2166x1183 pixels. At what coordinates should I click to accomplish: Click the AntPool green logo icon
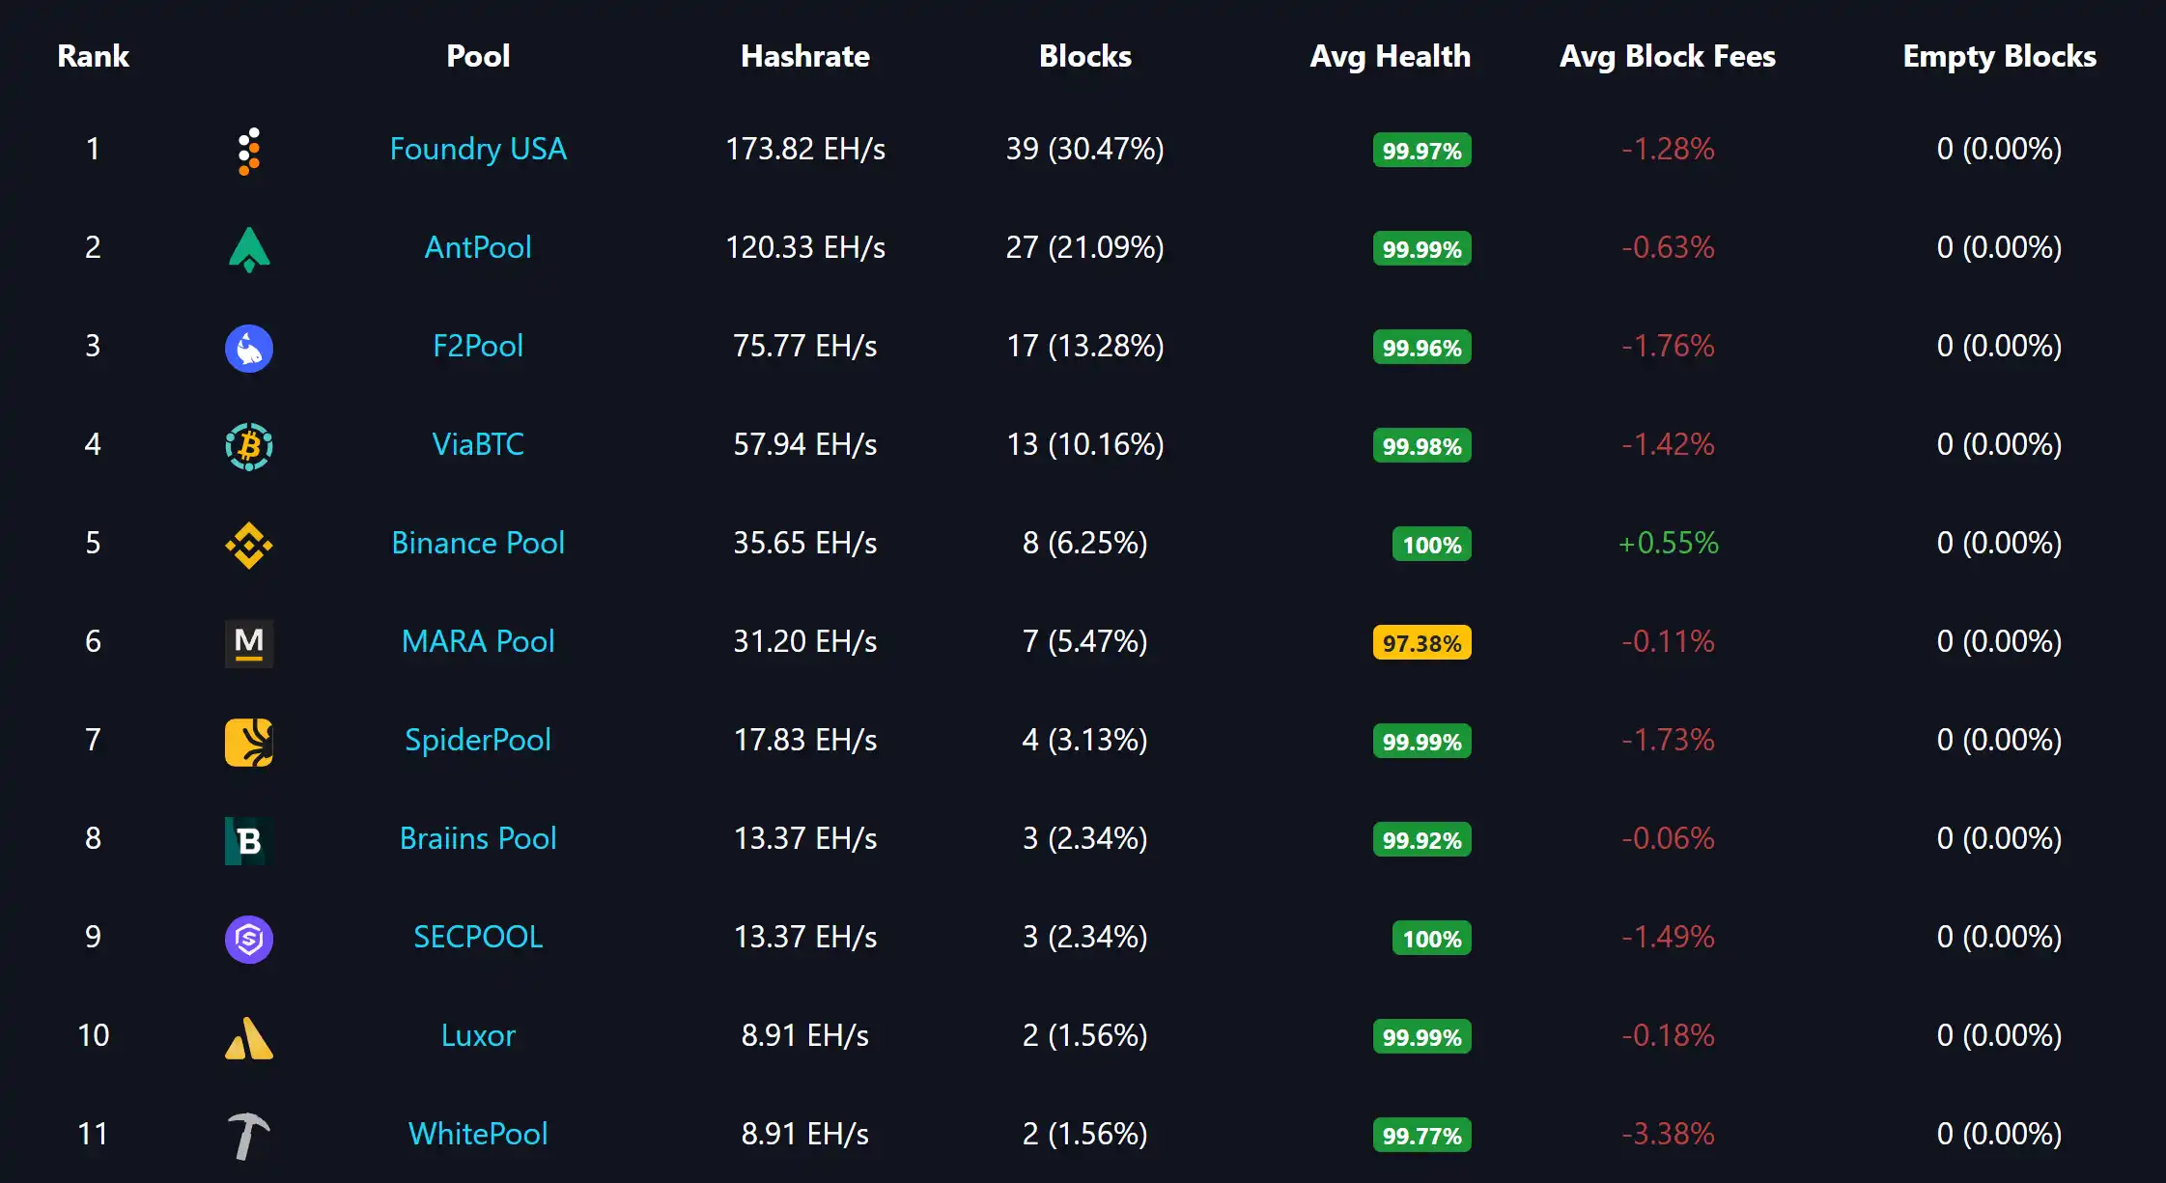click(x=249, y=249)
